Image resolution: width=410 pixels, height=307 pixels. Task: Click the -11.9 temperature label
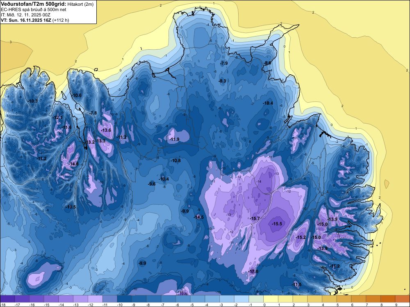[174, 139]
